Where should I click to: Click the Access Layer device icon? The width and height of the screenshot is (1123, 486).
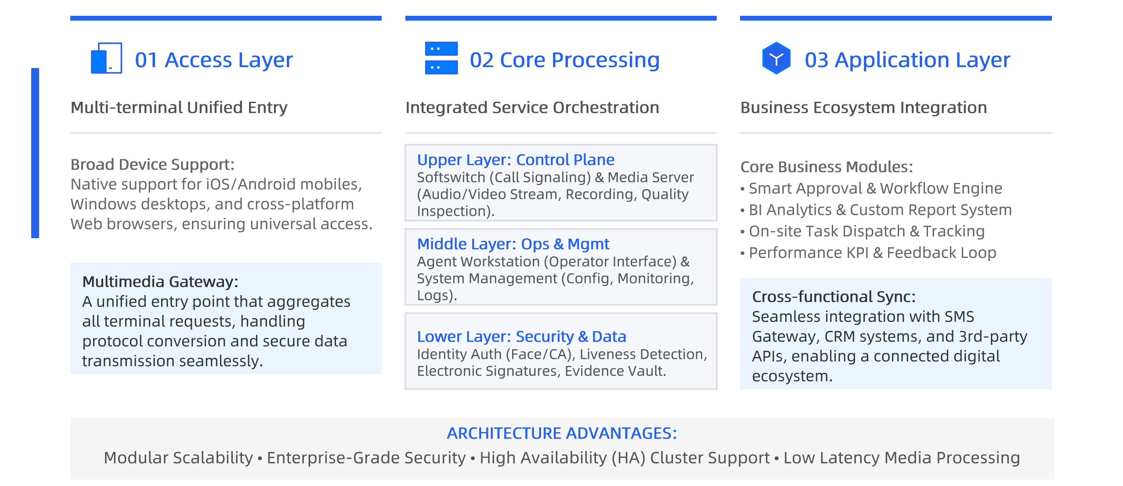106,58
